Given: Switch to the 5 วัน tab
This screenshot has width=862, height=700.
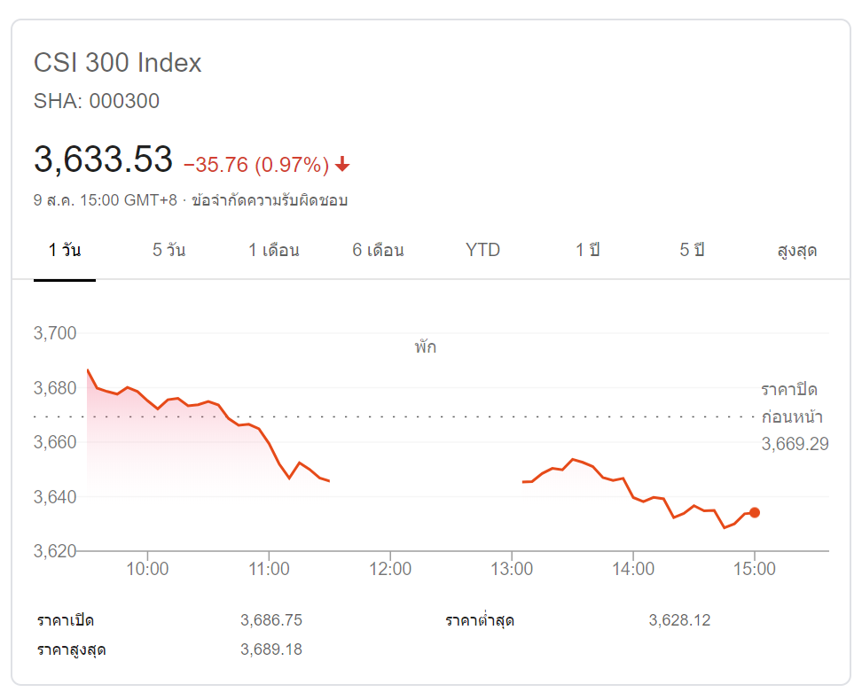Looking at the screenshot, I should (168, 250).
